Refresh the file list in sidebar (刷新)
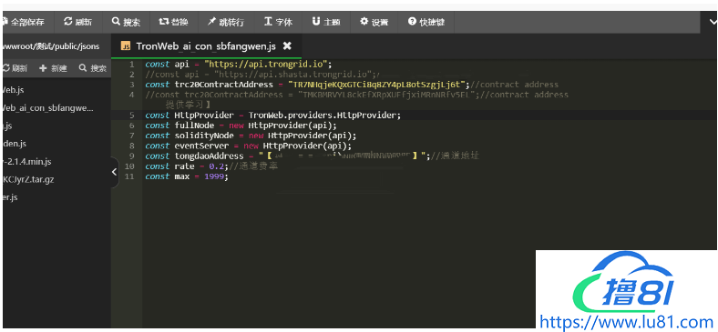Viewport: 718px width, 332px height. pyautogui.click(x=15, y=68)
